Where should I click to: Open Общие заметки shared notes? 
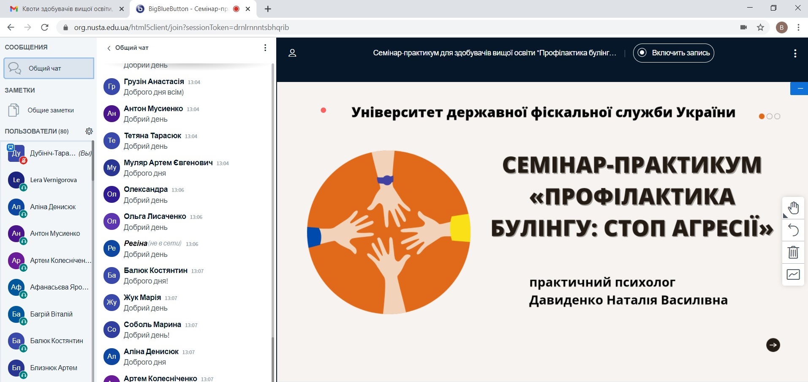49,110
